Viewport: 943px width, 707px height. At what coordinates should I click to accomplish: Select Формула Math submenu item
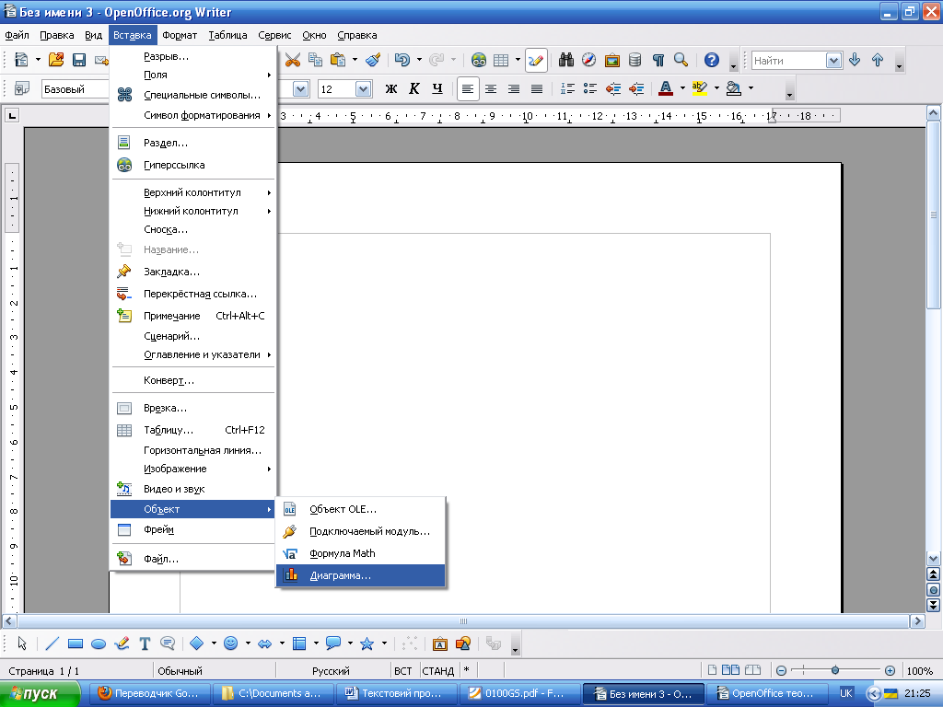361,553
